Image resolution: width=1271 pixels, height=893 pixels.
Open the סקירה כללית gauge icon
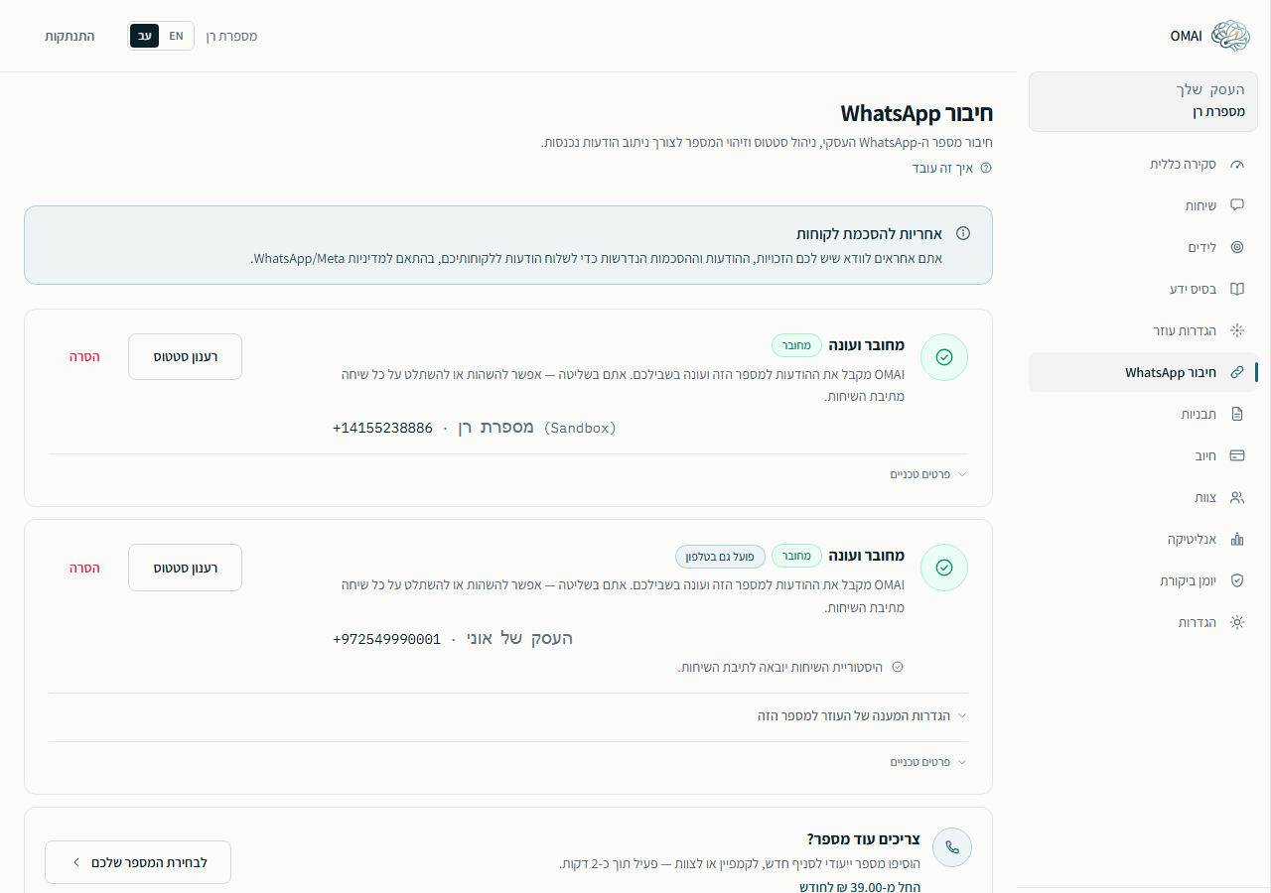[x=1236, y=164]
